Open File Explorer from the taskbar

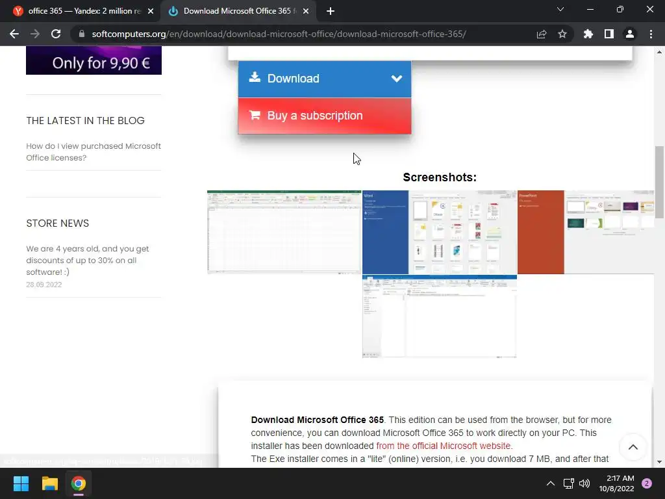click(x=49, y=483)
